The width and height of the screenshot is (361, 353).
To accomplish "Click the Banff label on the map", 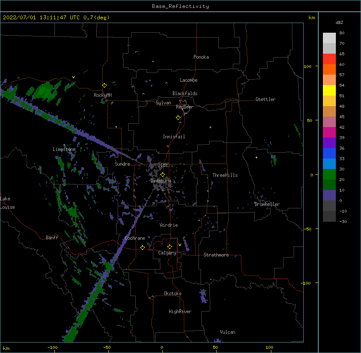I will (x=52, y=238).
